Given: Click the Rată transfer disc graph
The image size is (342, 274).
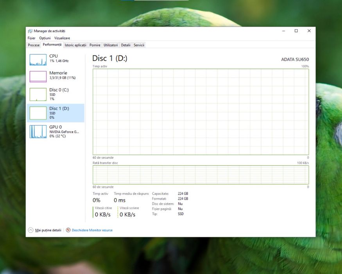Looking at the screenshot, I should [201, 175].
